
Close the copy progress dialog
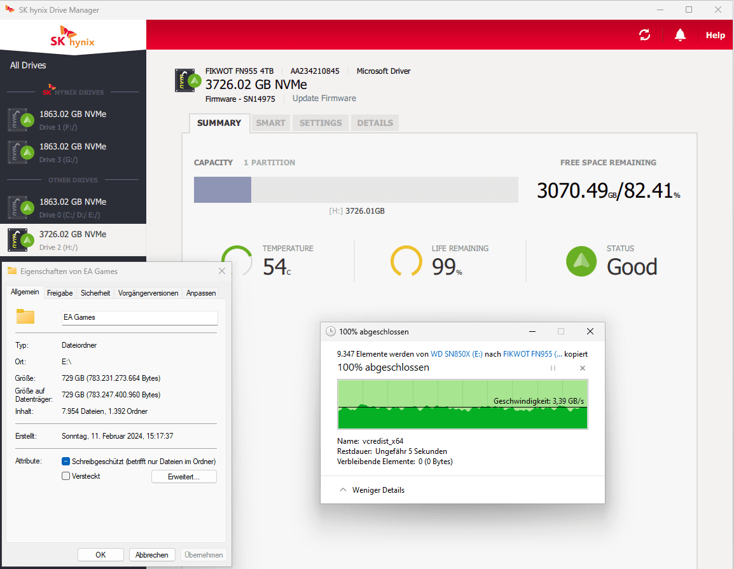pos(590,331)
